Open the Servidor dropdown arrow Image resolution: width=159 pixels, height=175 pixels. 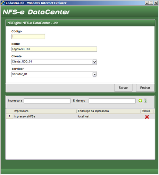pyautogui.click(x=94, y=74)
